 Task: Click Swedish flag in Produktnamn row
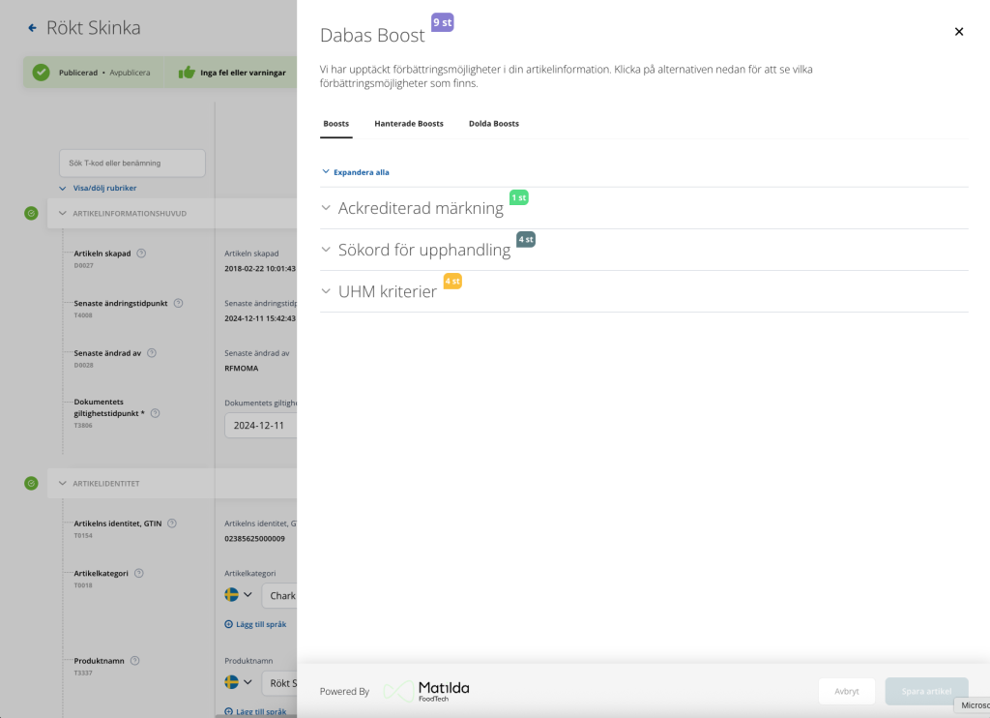[232, 682]
